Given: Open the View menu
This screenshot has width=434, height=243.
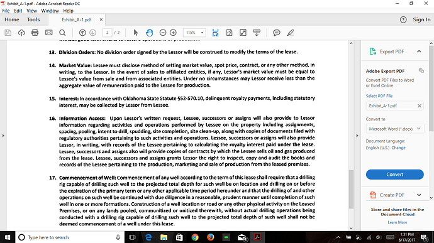Looking at the screenshot, I should (31, 11).
